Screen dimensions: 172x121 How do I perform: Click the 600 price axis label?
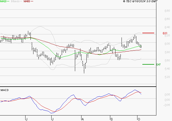[167, 44]
